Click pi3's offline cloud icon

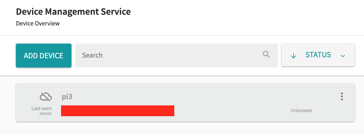pyautogui.click(x=46, y=97)
